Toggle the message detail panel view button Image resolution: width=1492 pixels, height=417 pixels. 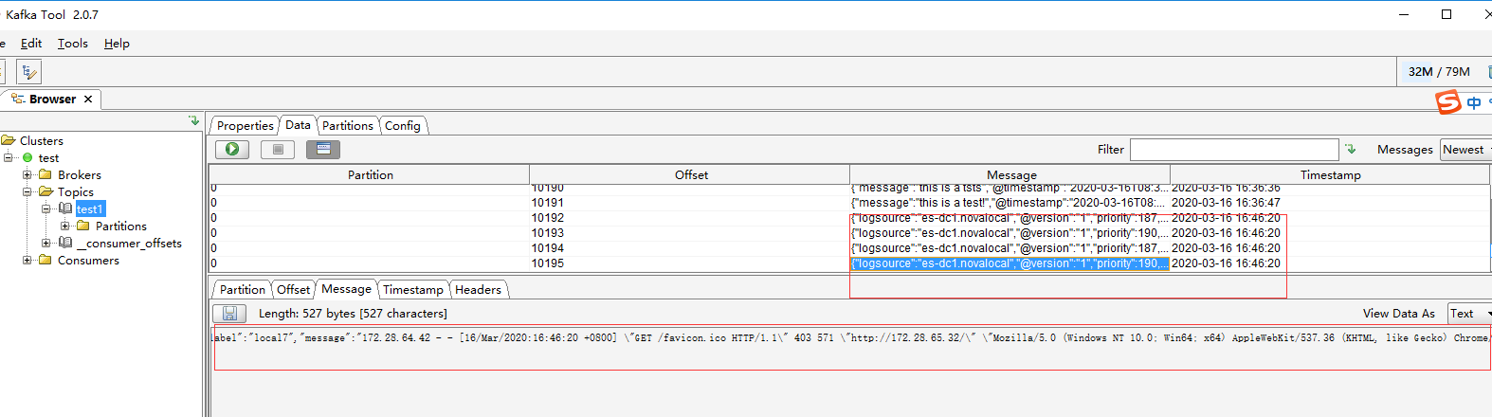[322, 149]
